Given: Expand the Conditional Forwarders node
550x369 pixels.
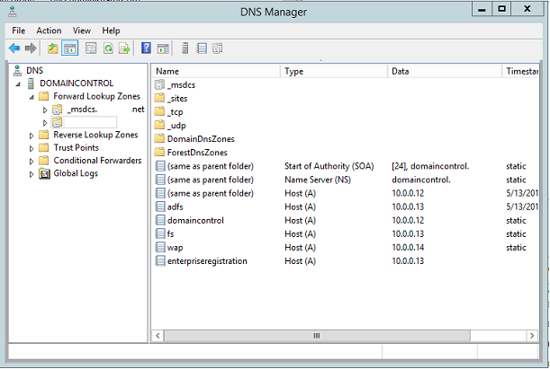Looking at the screenshot, I should (x=32, y=161).
